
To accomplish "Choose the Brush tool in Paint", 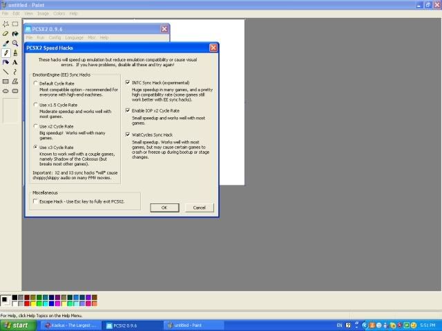I will click(15, 52).
